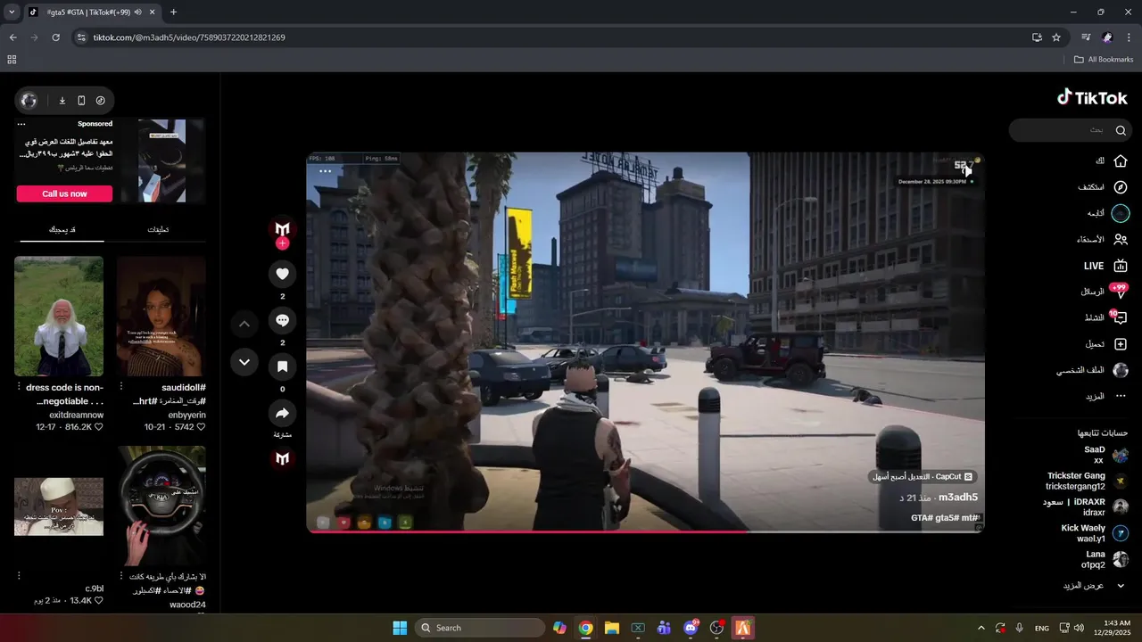This screenshot has width=1142, height=642.
Task: Click the avatar in the floating toolbar
Action: (29, 101)
